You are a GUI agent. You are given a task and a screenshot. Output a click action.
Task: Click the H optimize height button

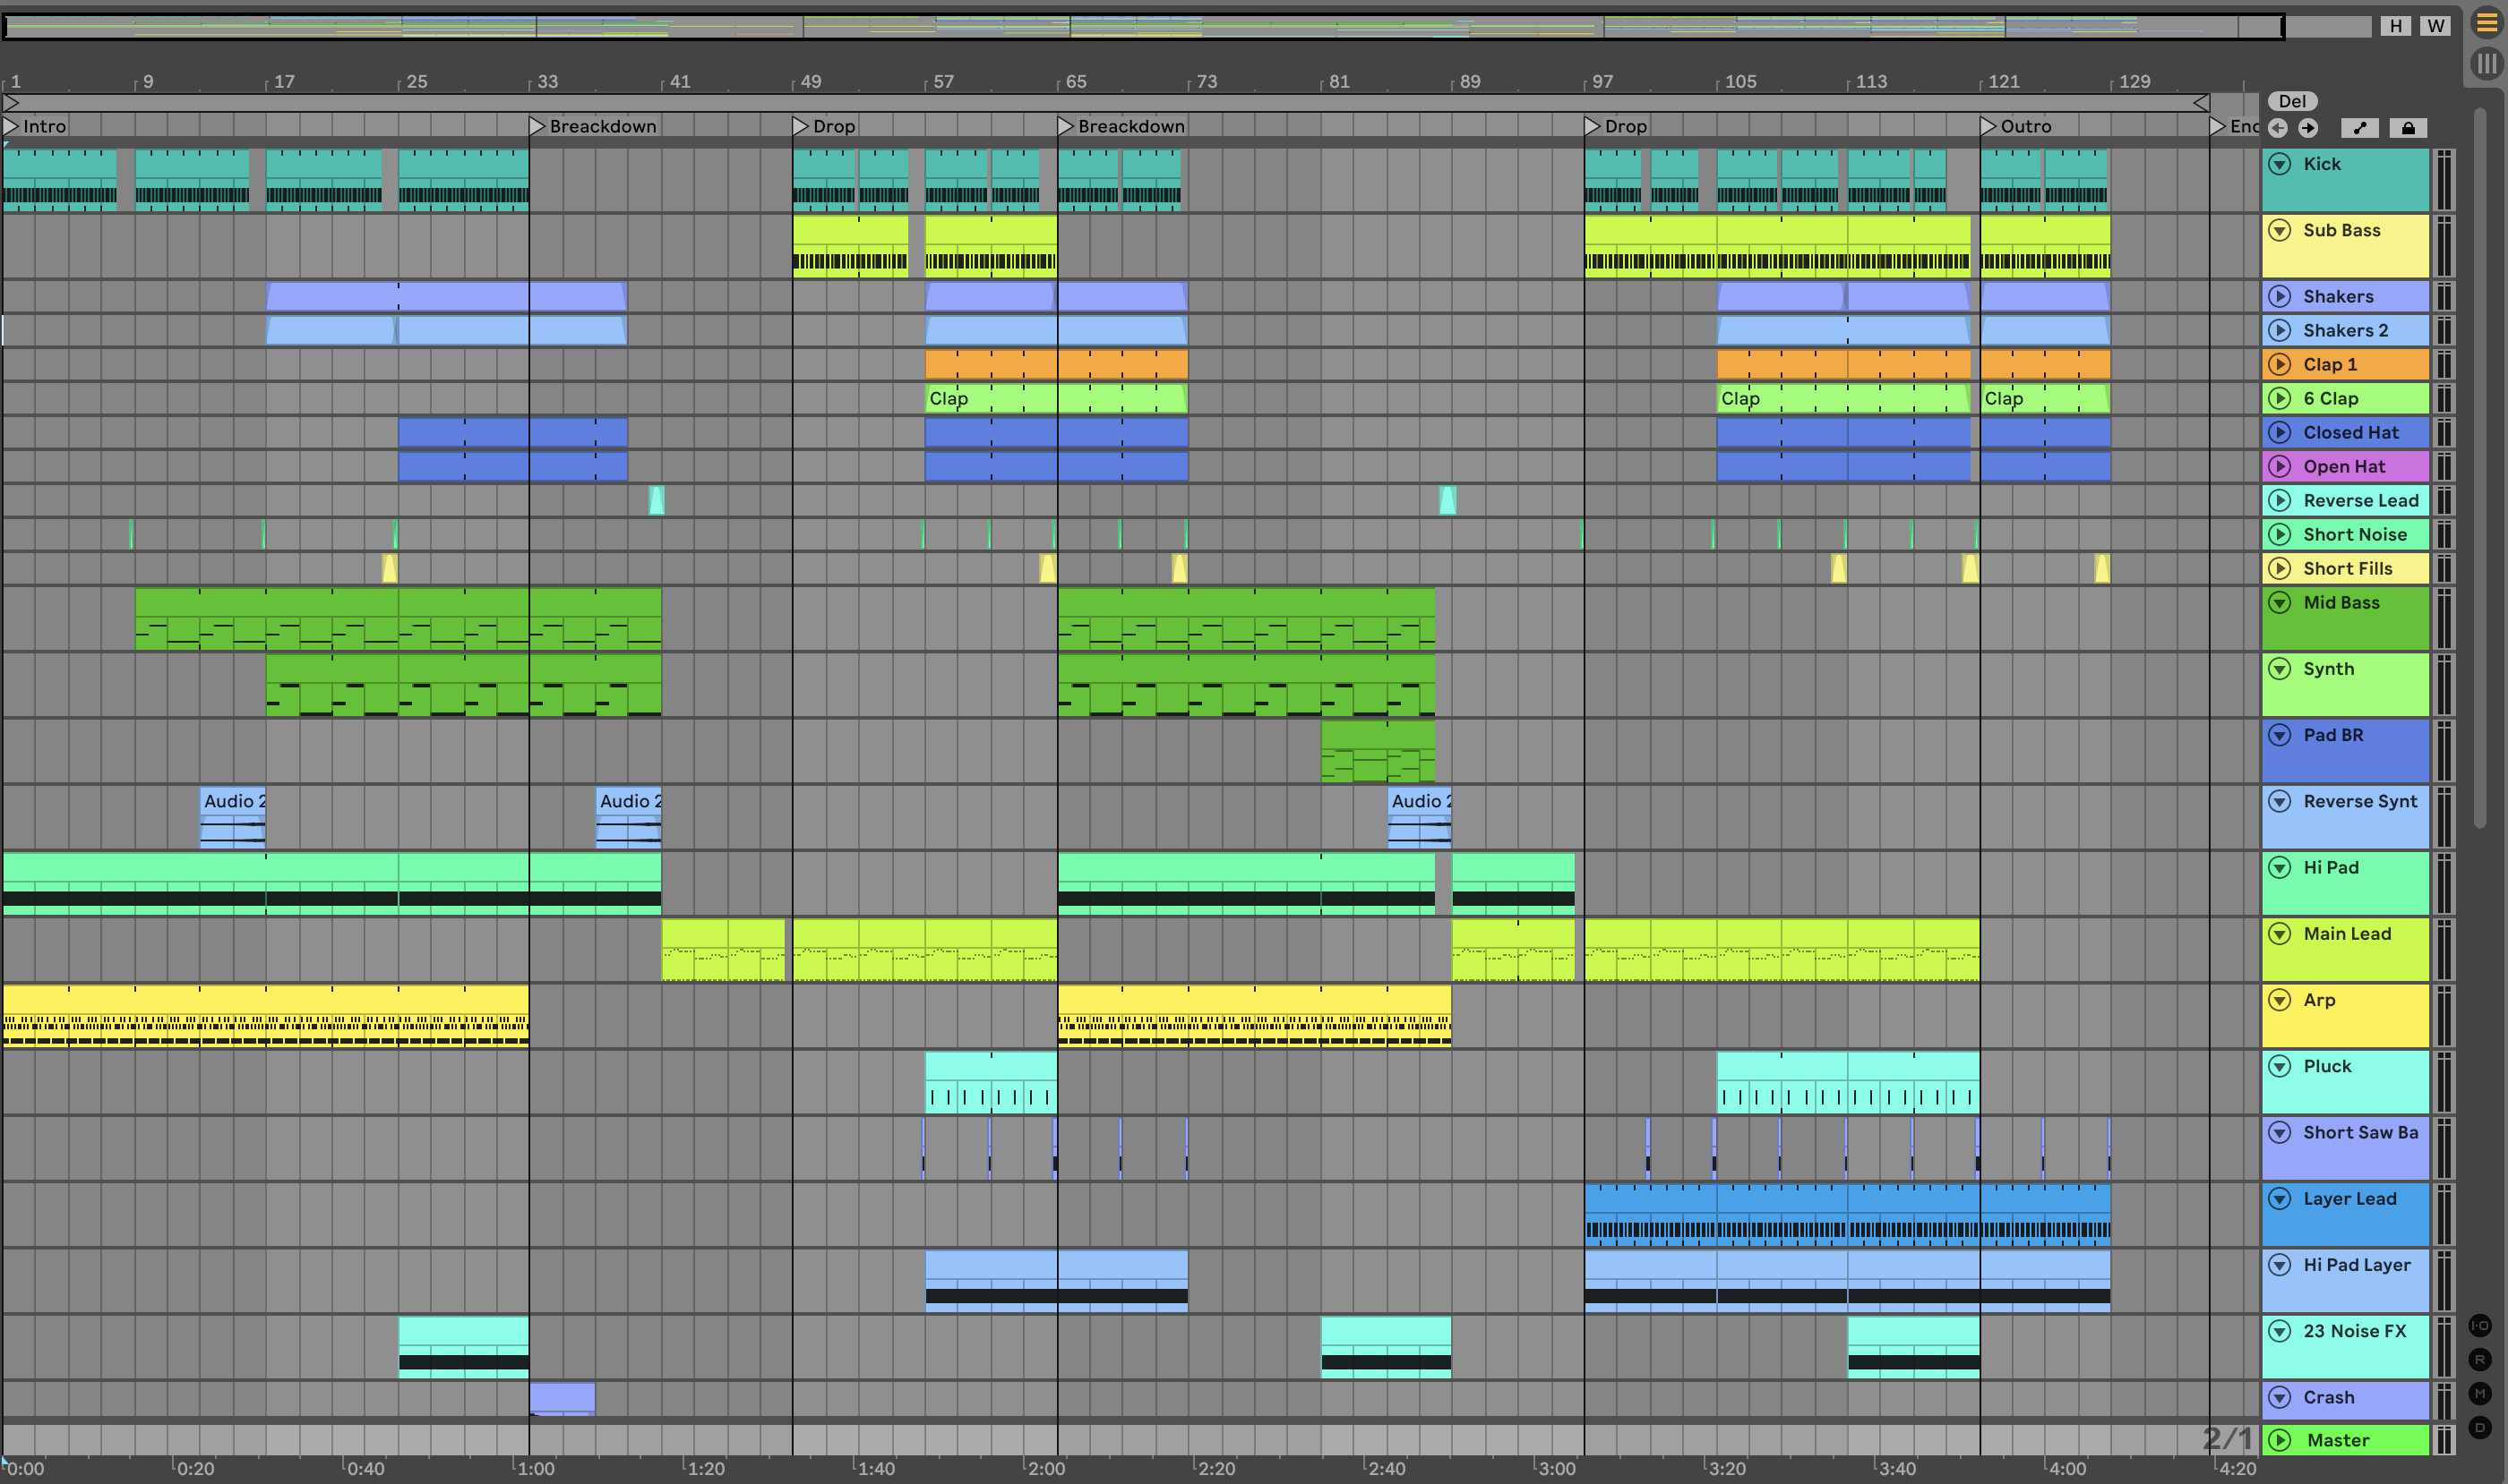click(x=2395, y=26)
